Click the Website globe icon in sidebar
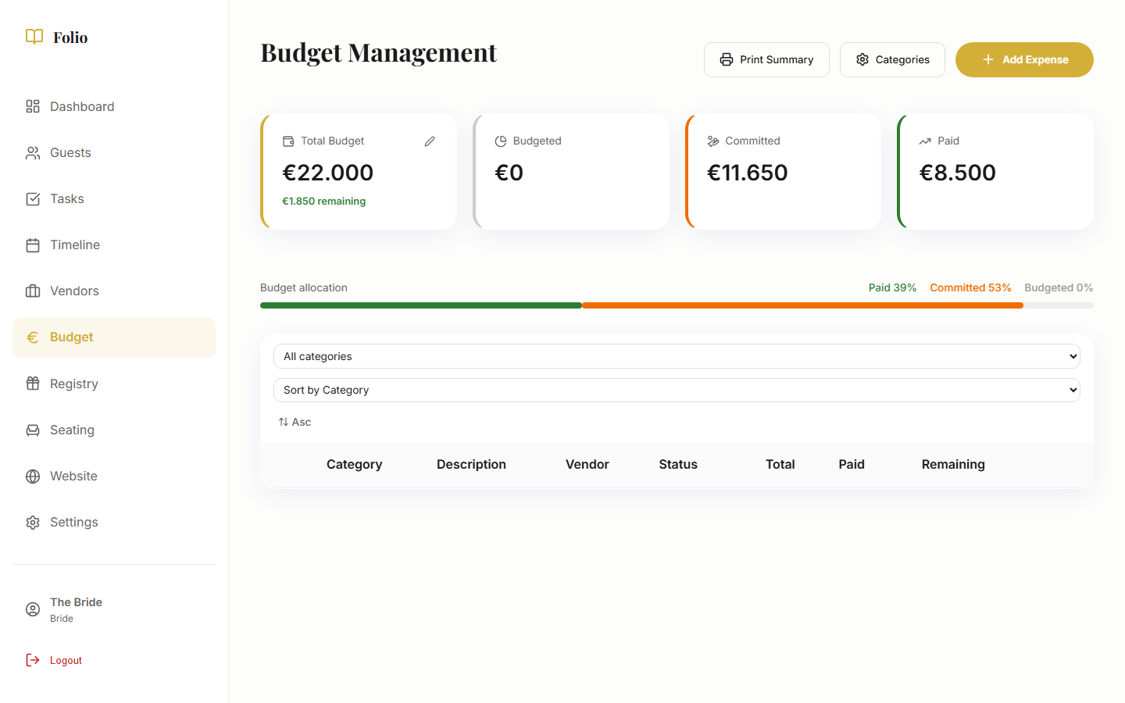The width and height of the screenshot is (1125, 703). [33, 476]
